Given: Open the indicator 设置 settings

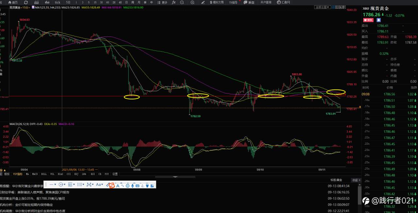Looking at the screenshot, I should click(115, 174).
